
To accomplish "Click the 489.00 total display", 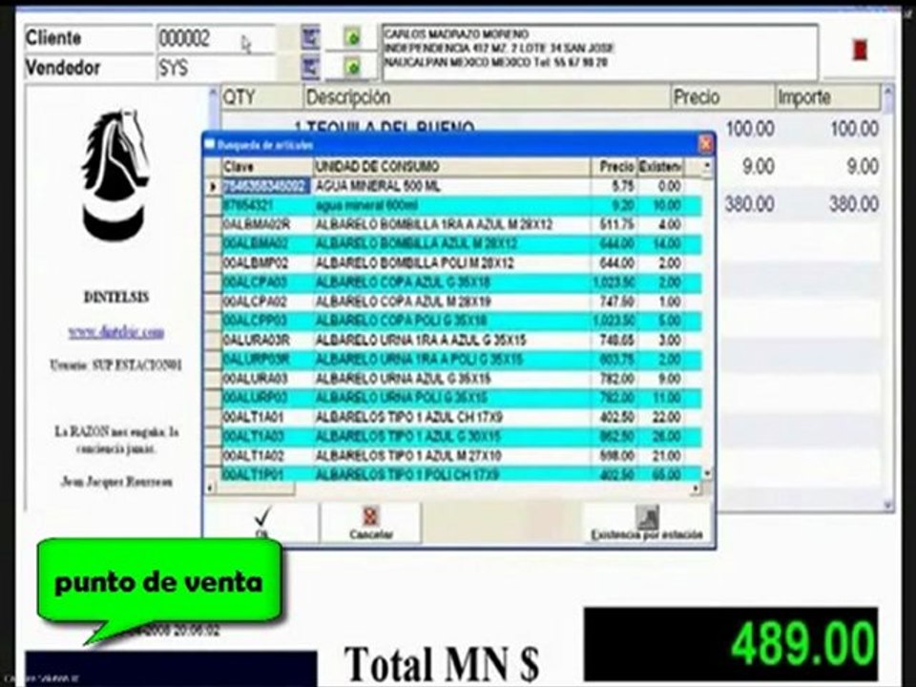I will pyautogui.click(x=731, y=645).
